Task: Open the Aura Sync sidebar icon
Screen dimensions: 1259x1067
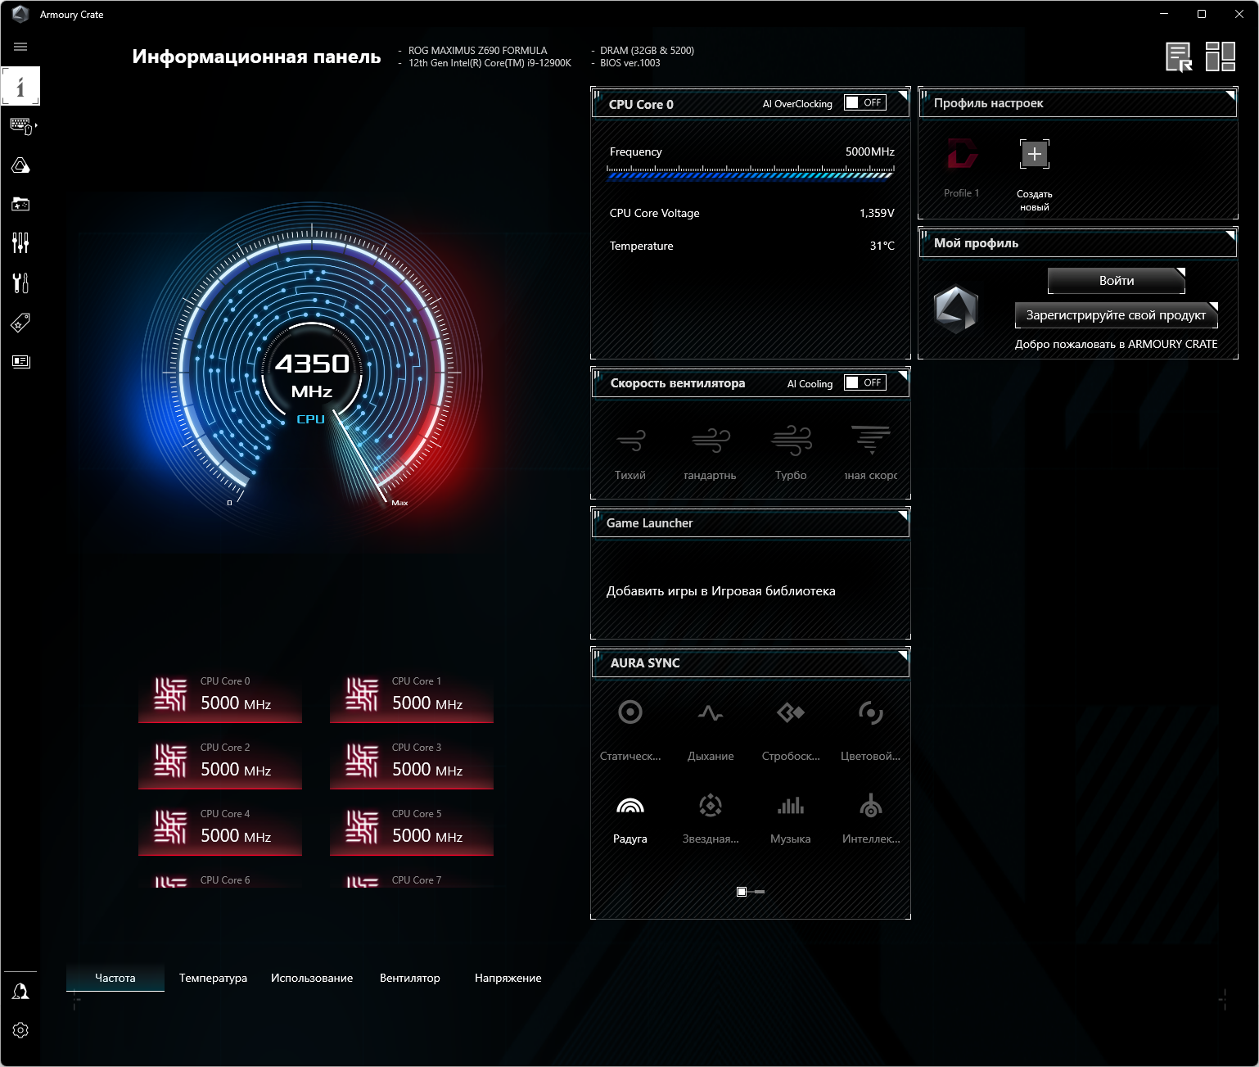Action: (20, 165)
